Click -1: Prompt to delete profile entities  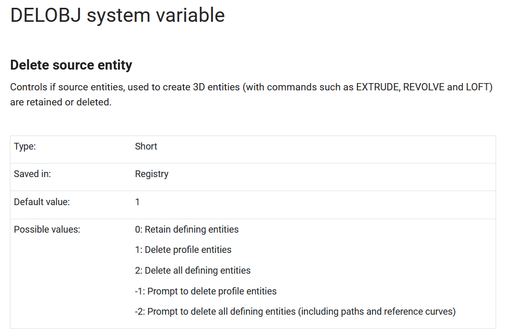point(206,291)
